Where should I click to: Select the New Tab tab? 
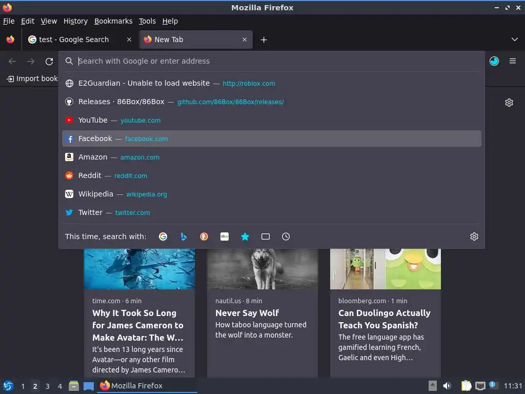tap(196, 40)
